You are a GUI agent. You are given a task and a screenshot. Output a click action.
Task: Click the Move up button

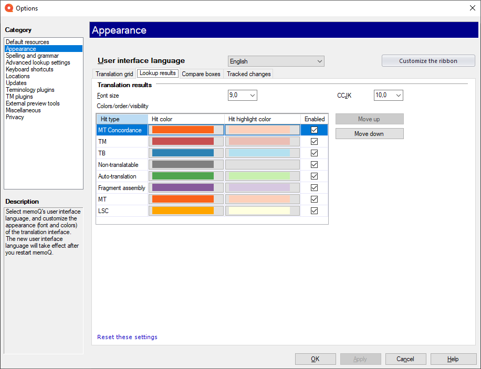[369, 119]
